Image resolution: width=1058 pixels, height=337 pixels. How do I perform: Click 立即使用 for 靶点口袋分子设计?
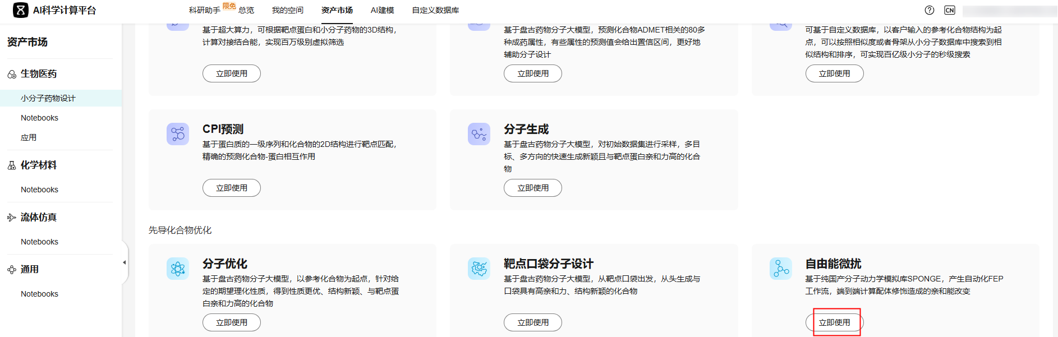pyautogui.click(x=533, y=322)
